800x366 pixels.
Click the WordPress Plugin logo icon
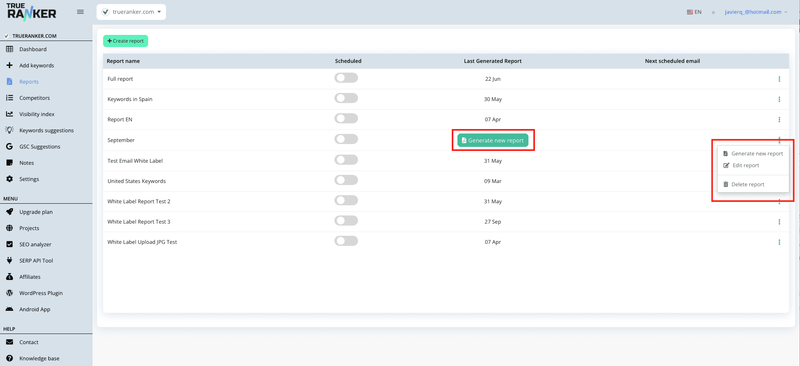(10, 293)
